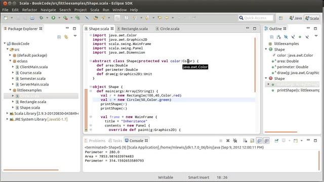
Task: Select 'perimeter: Double' in Outline
Action: click(293, 67)
